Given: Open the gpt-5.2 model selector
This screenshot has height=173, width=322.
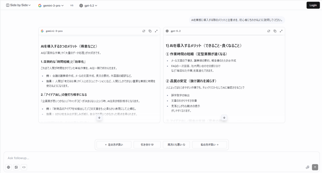Looking at the screenshot, I should [88, 5].
